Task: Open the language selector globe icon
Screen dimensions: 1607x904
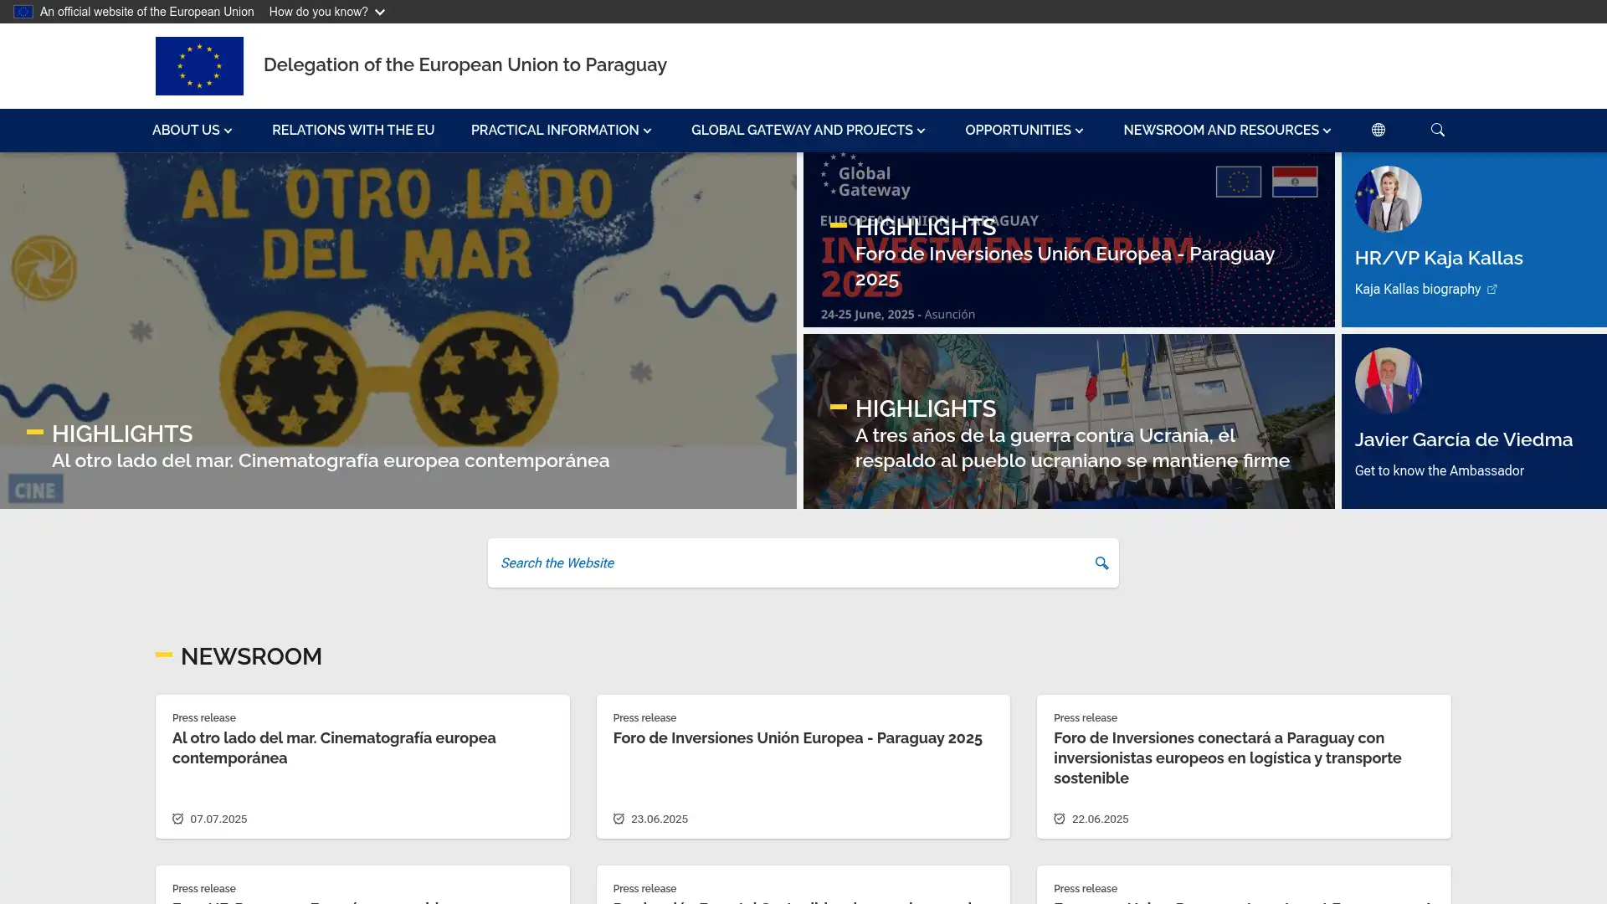Action: [1378, 130]
